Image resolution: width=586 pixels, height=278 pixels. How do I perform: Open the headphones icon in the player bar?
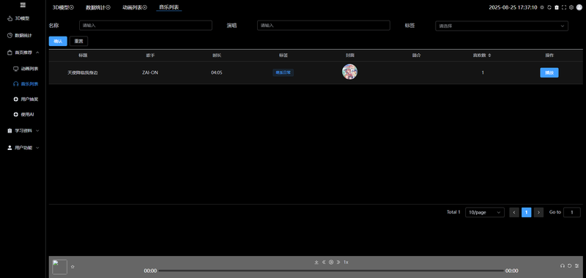[x=562, y=266]
